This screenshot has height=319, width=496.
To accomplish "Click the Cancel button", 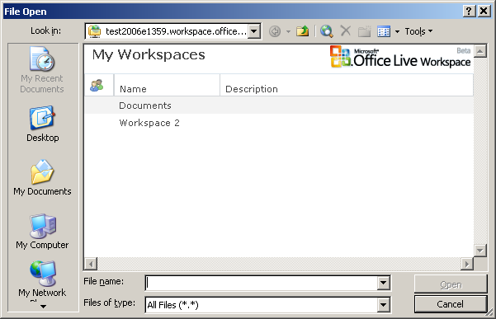I will tap(451, 304).
